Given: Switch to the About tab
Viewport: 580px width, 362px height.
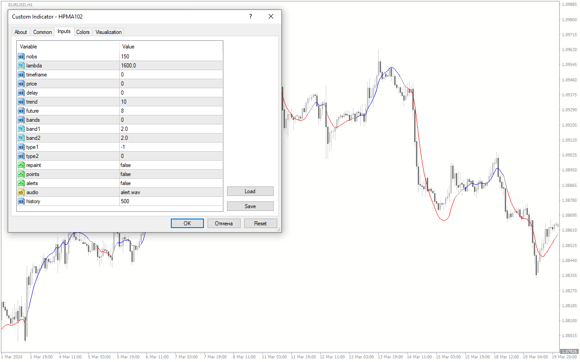Looking at the screenshot, I should (x=21, y=32).
